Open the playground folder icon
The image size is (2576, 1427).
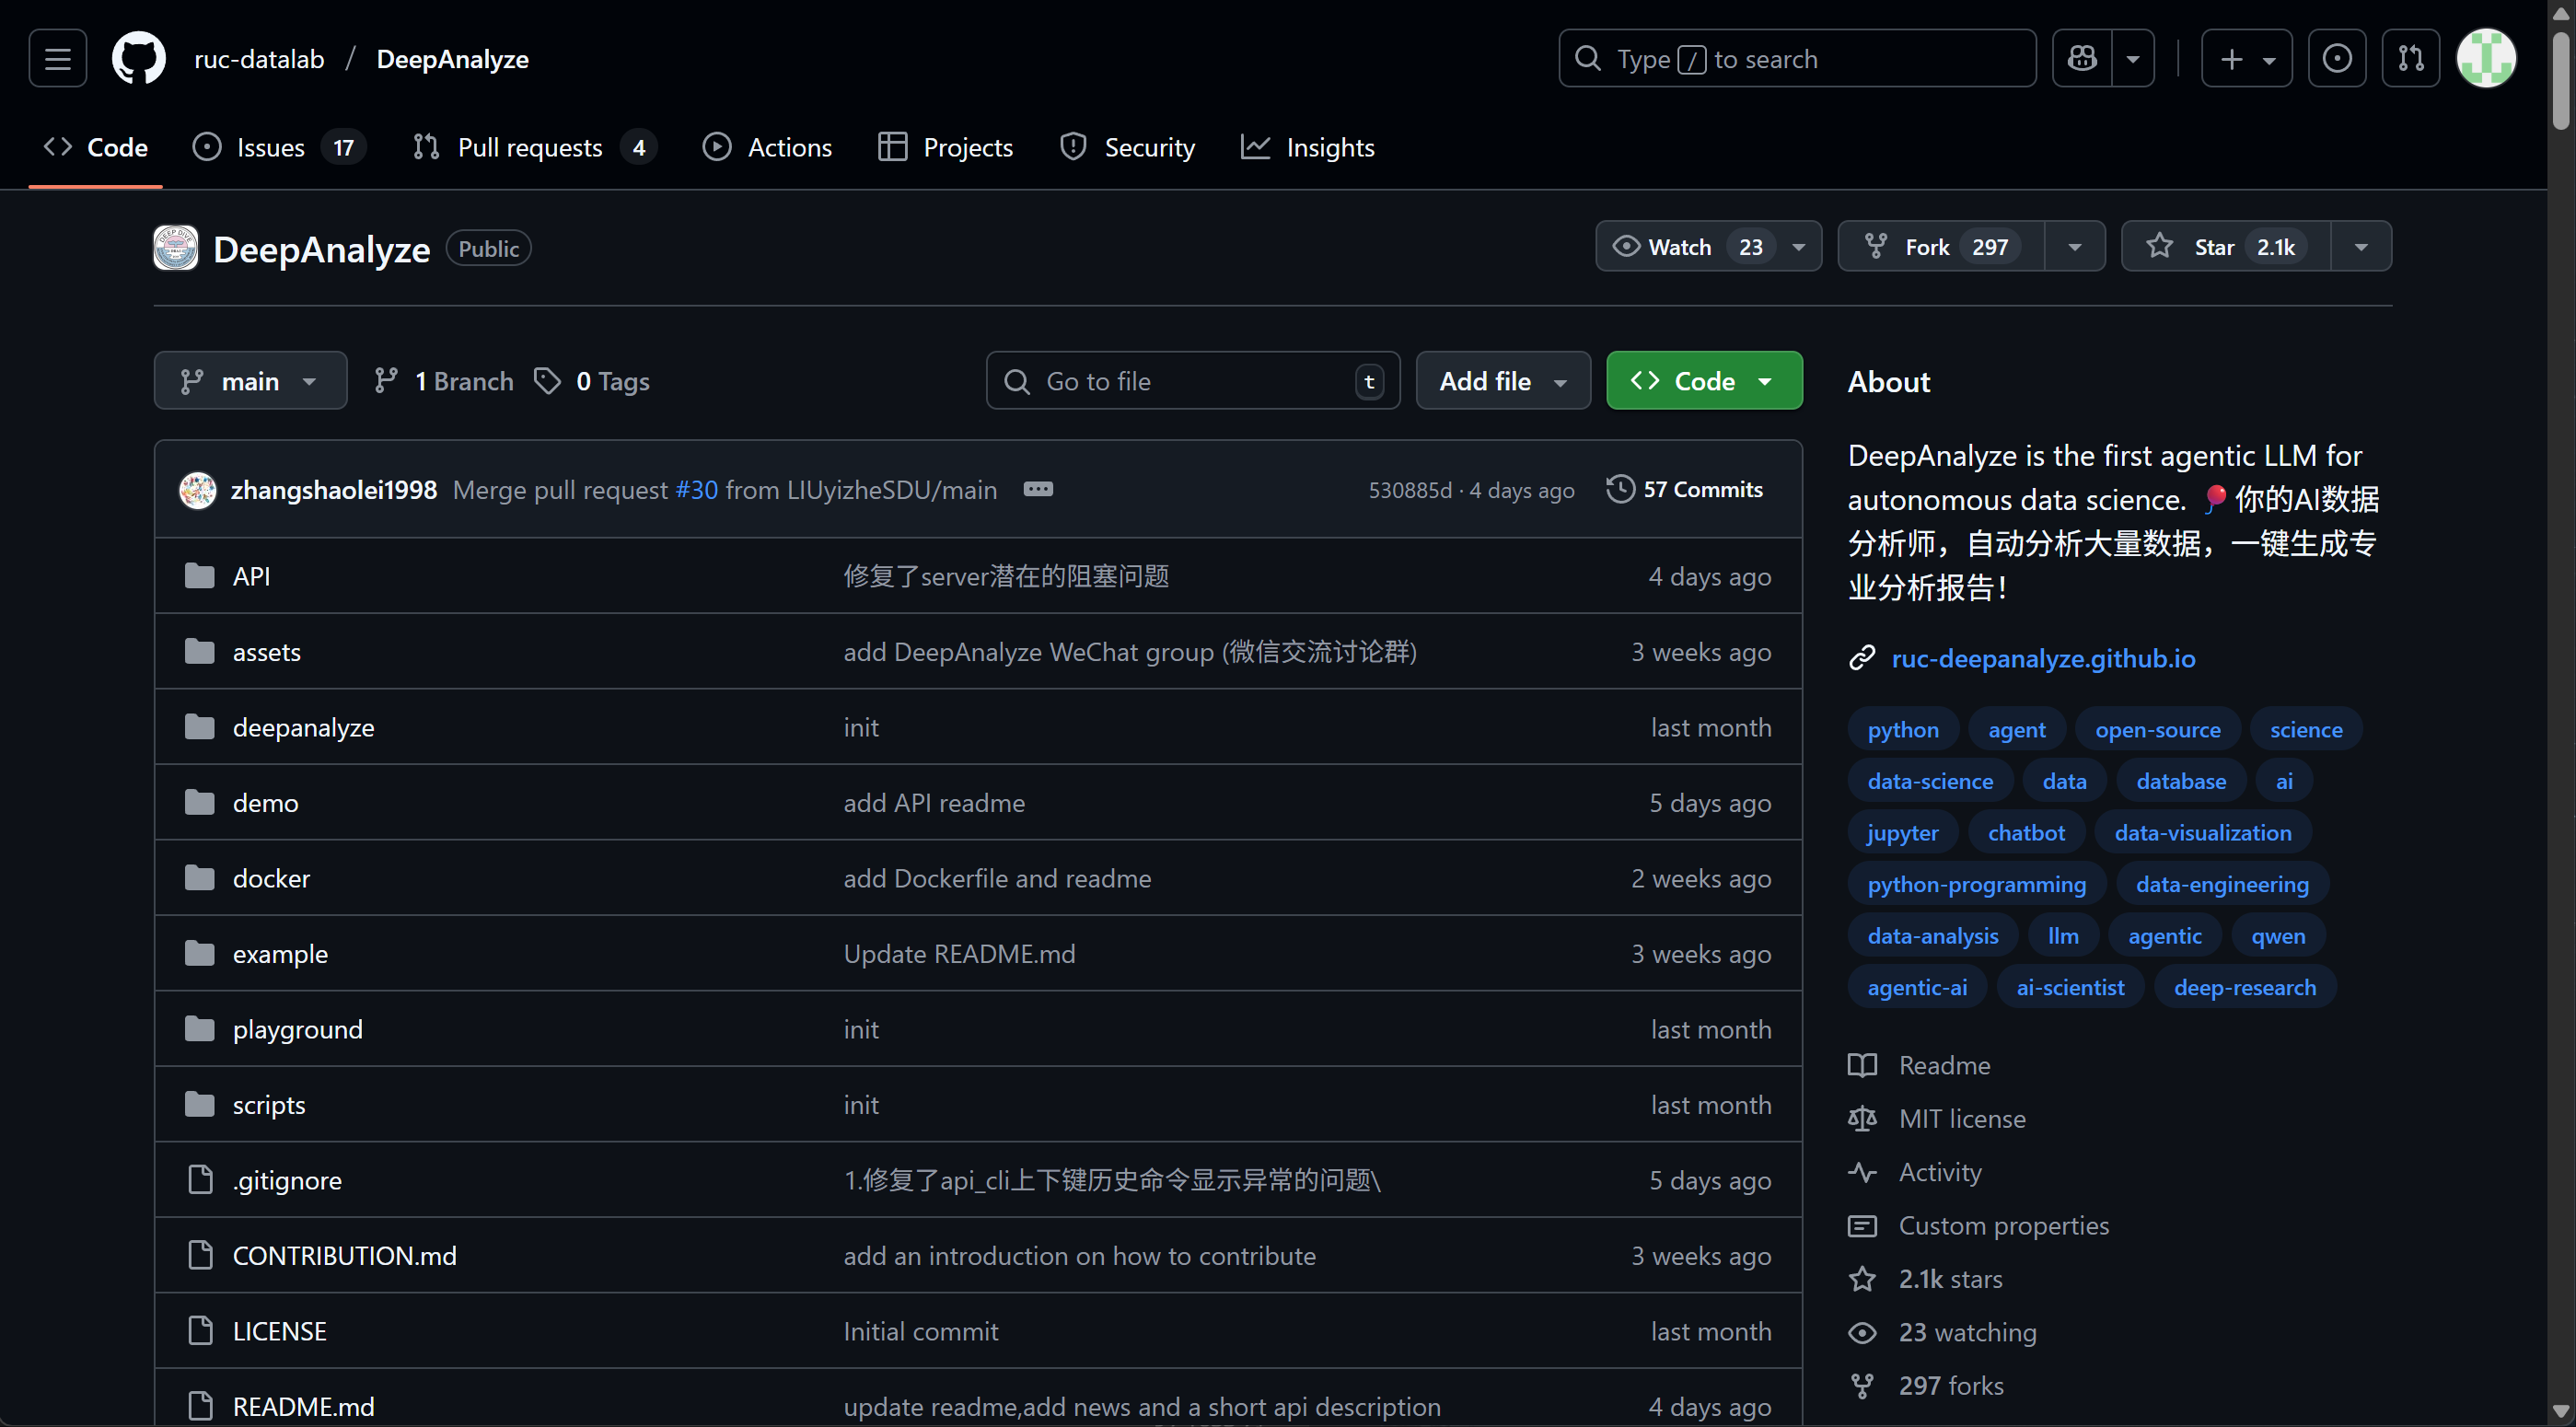point(200,1029)
